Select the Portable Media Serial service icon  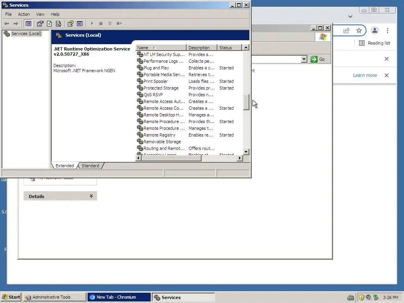point(140,74)
